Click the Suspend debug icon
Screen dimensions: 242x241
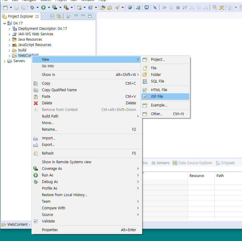[x=171, y=7]
